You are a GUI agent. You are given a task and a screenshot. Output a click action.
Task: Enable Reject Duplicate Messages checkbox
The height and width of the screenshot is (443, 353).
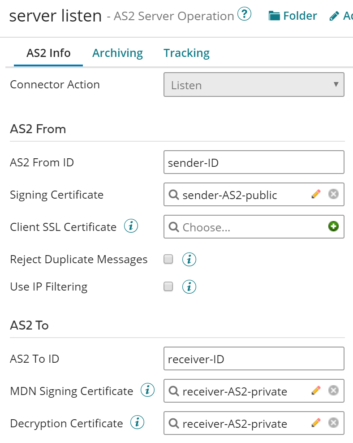[x=168, y=260]
